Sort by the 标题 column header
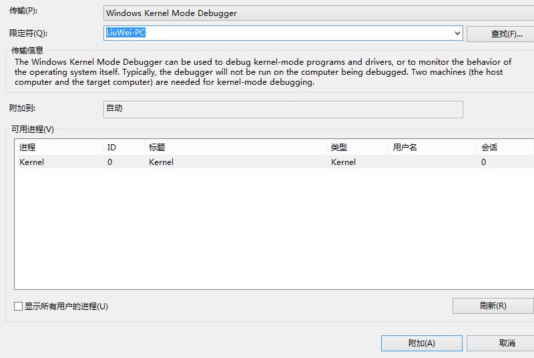This screenshot has width=534, height=358. [236, 147]
